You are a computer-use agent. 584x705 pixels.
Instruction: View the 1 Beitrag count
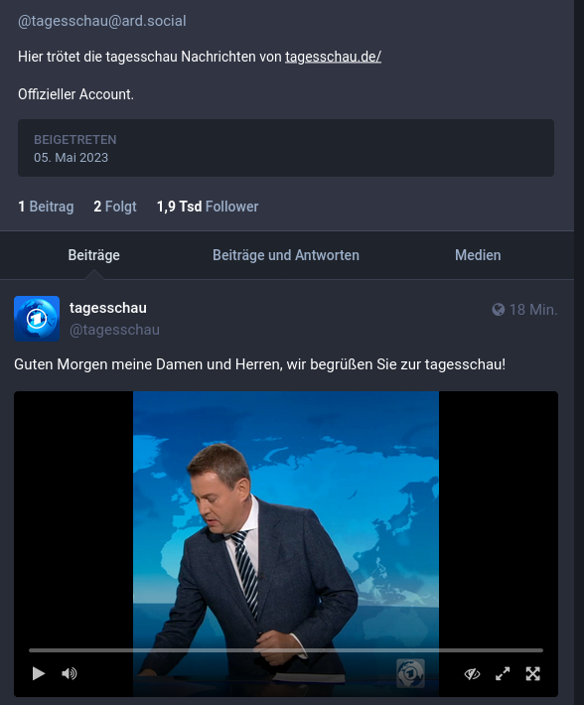(46, 207)
